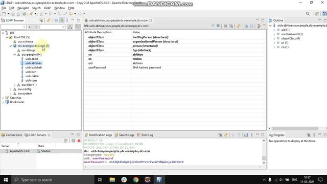Click the Start server green icon
Image resolution: width=327 pixels, height=184 pixels.
[x=73, y=141]
